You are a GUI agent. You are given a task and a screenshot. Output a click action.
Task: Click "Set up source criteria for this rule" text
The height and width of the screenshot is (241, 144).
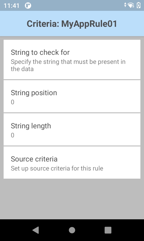[x=57, y=168]
